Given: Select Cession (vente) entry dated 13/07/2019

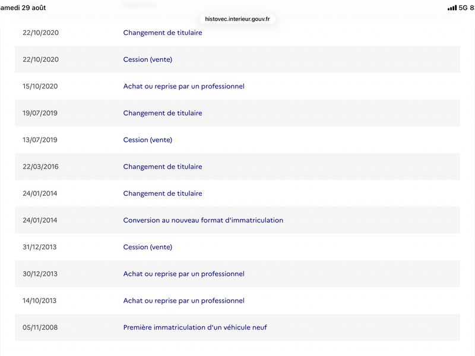Looking at the screenshot, I should click(147, 140).
